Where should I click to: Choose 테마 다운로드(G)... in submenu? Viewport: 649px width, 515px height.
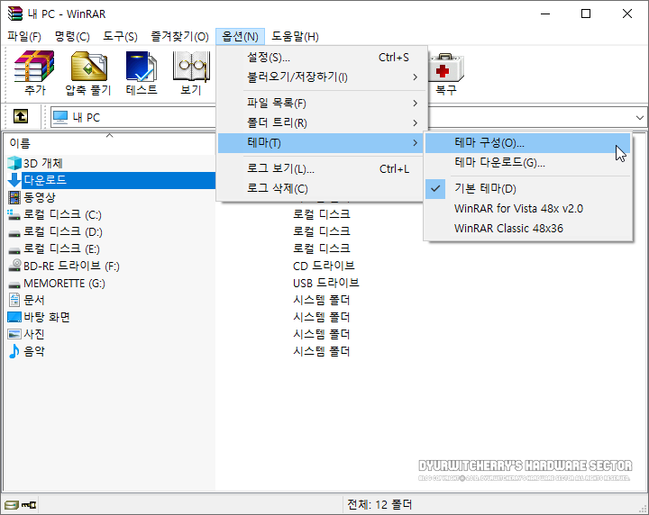pyautogui.click(x=527, y=162)
